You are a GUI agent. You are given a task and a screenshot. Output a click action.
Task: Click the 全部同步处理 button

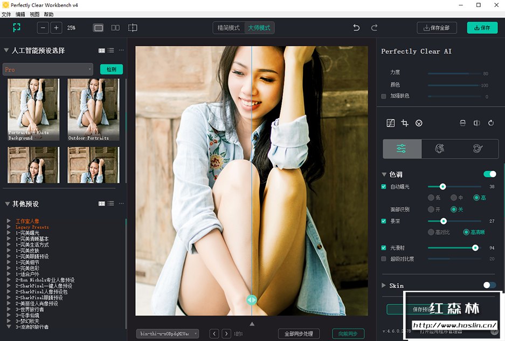pyautogui.click(x=299, y=333)
